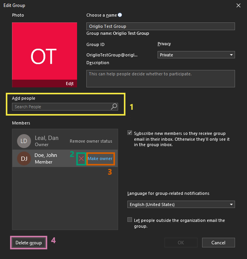Click Edit on the group photo
Screen dimensions: 247x259
point(70,83)
